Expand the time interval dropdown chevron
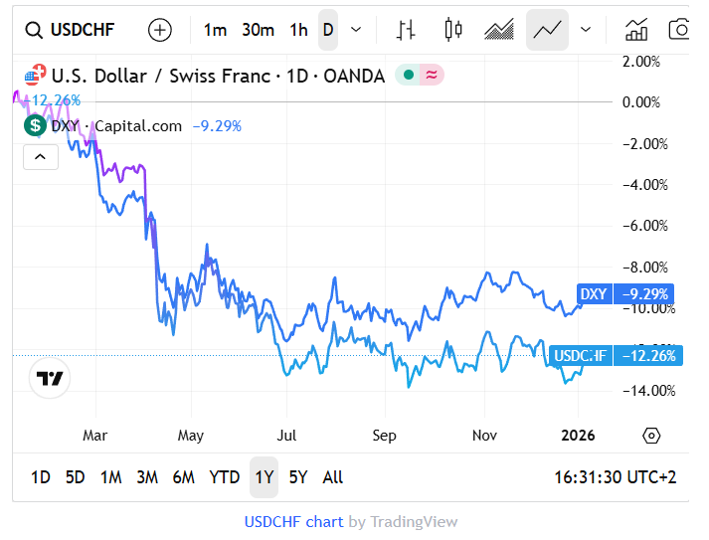Viewport: 709px width, 540px height. (x=357, y=30)
